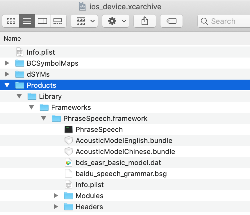Screen dimensions: 250x215
Task: Expand the Modules folder
Action: coord(56,196)
